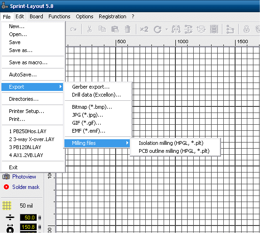Choose Bitmap (*.bmp)... export
260x233 pixels.
(x=98, y=107)
